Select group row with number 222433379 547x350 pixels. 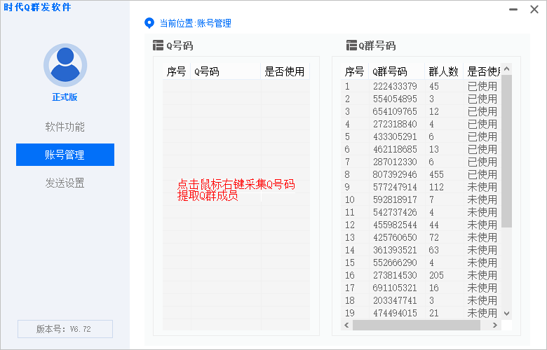tap(394, 86)
